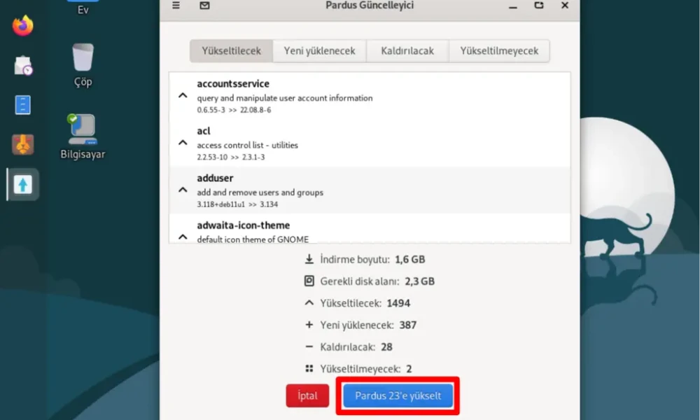The width and height of the screenshot is (700, 420).
Task: Click the plus icon beside Yeni yüklenecek count
Action: (x=309, y=325)
